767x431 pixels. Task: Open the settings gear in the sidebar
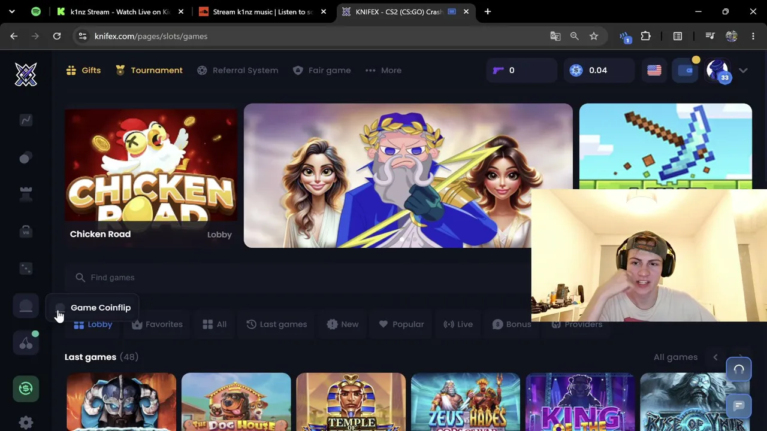pos(26,423)
